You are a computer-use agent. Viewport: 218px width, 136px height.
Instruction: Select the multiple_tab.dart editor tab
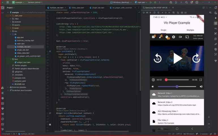(x=56, y=8)
